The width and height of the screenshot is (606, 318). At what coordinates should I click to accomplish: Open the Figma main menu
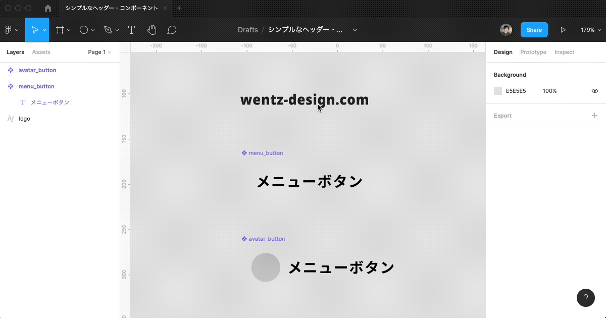[x=9, y=30]
